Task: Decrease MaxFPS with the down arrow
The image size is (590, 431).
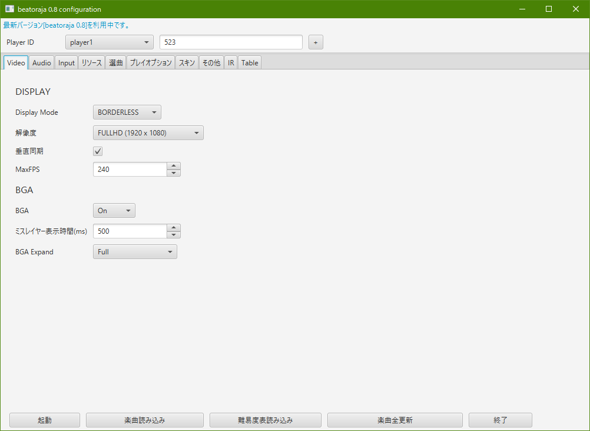Action: pos(174,173)
